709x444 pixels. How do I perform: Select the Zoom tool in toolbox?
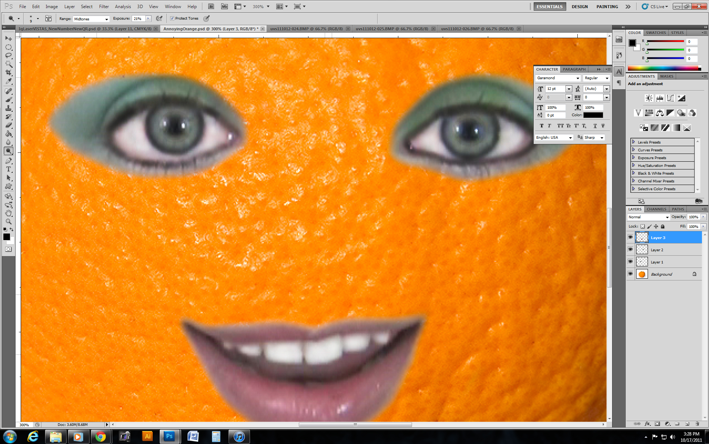[9, 222]
